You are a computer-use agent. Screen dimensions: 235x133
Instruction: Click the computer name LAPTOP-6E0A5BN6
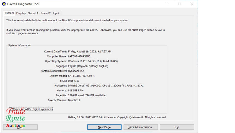pos(79,56)
